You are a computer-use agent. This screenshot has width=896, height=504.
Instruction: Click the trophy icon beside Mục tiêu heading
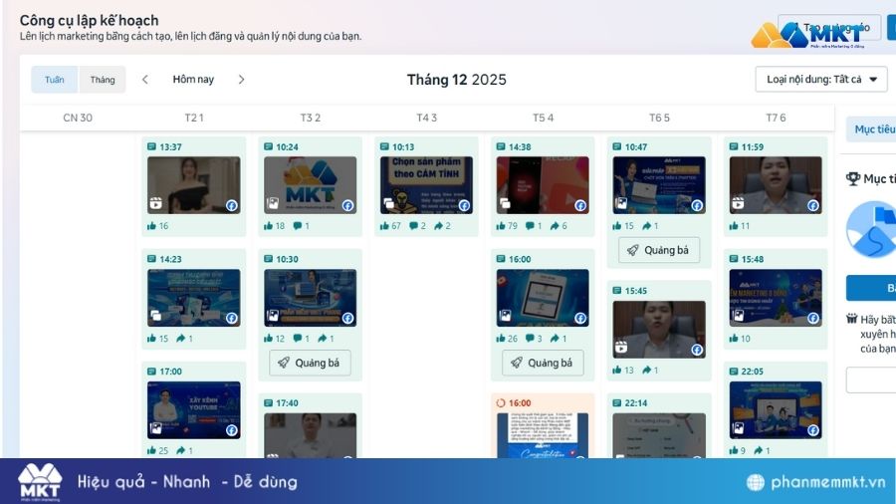(853, 179)
